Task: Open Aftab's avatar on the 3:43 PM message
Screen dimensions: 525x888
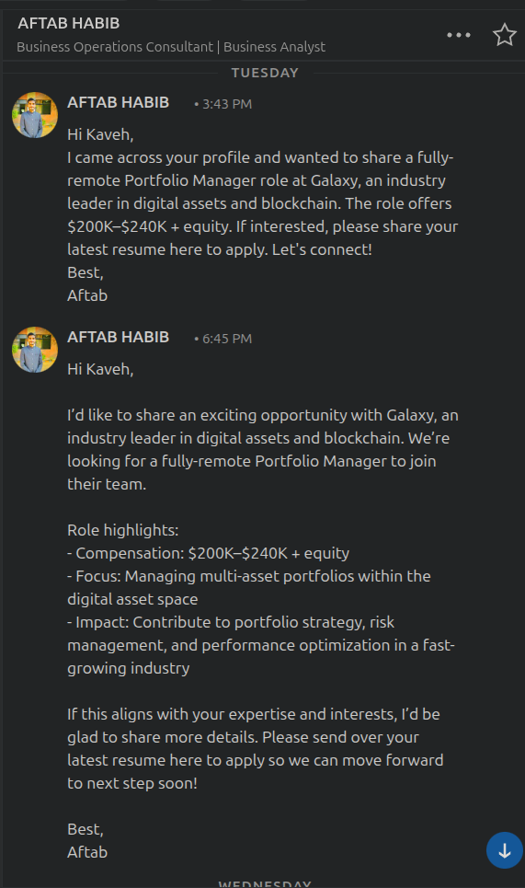Action: click(x=35, y=115)
